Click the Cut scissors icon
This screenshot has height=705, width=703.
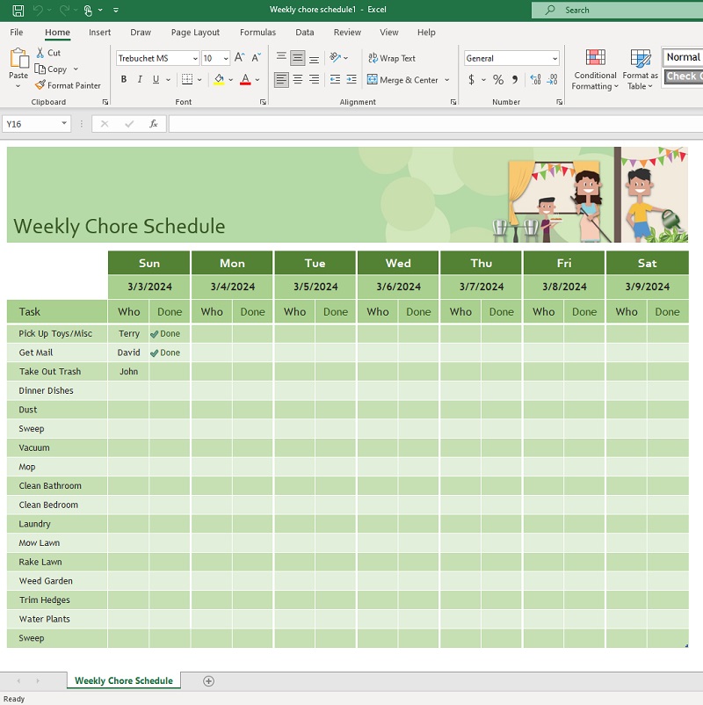[40, 53]
